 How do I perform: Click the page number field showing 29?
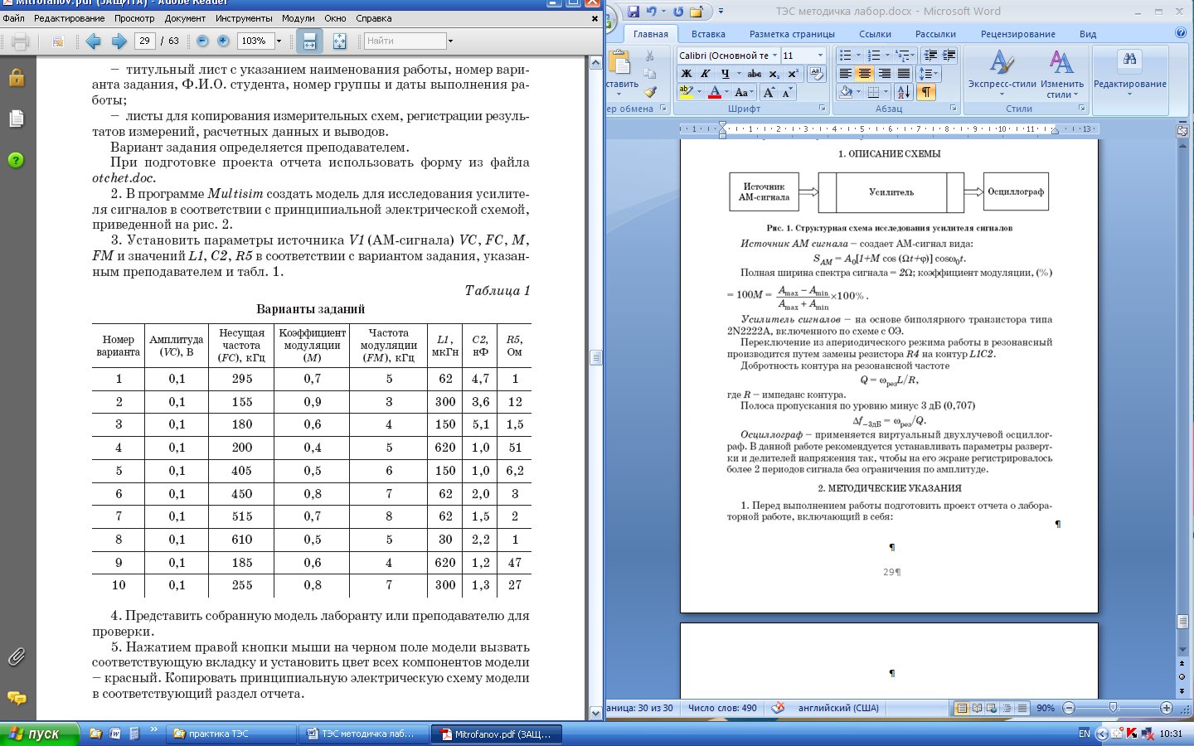(x=145, y=41)
